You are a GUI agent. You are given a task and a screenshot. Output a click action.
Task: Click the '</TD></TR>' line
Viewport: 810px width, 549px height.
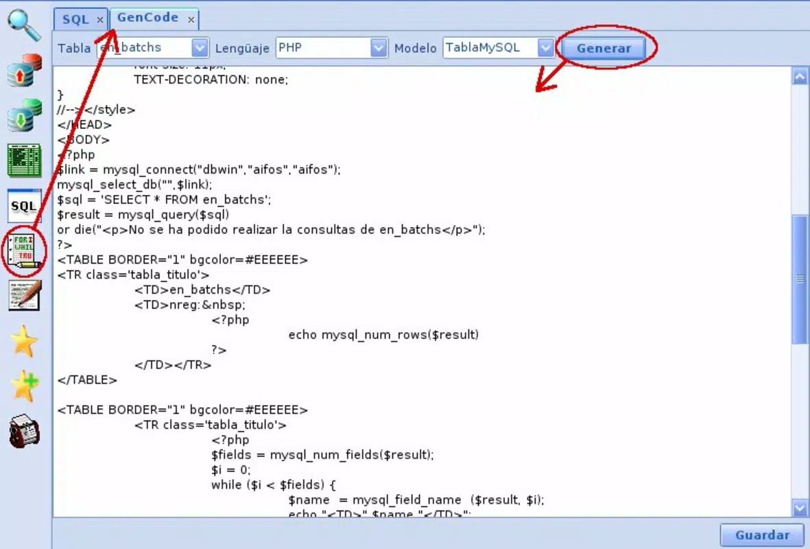coord(173,364)
